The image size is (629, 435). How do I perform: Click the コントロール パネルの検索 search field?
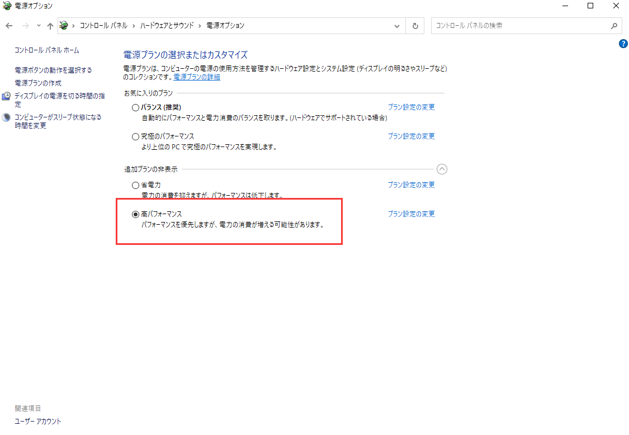(520, 26)
